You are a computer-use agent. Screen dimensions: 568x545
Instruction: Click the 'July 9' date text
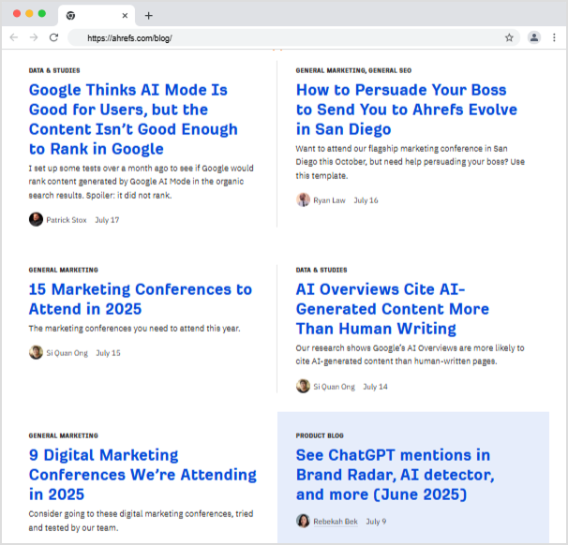pos(376,522)
